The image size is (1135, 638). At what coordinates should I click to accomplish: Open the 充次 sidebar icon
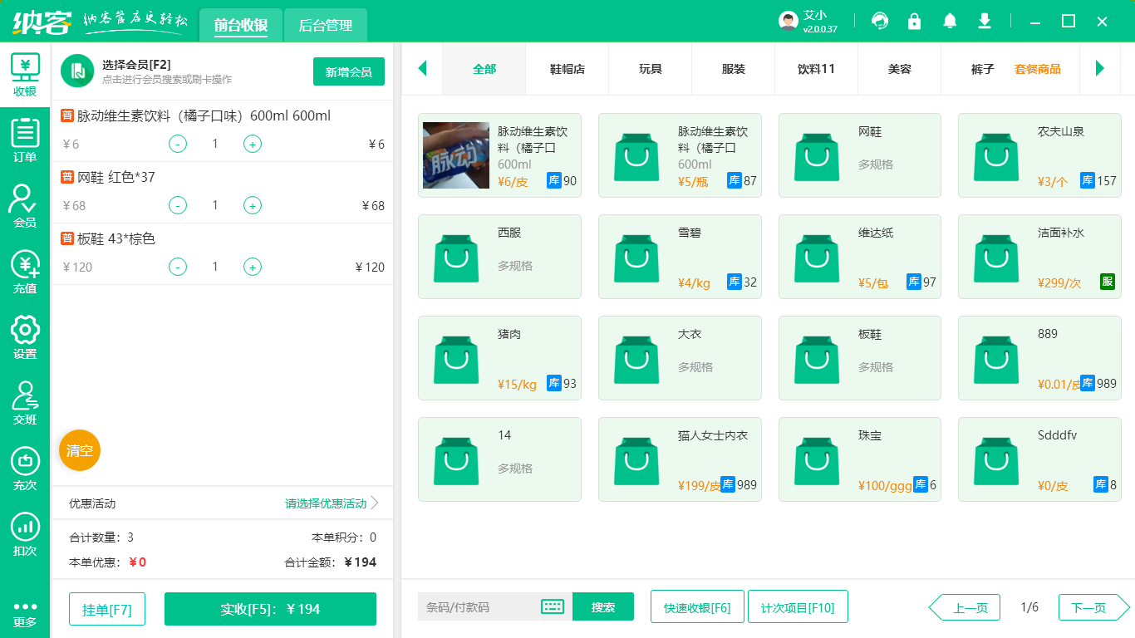click(x=25, y=469)
